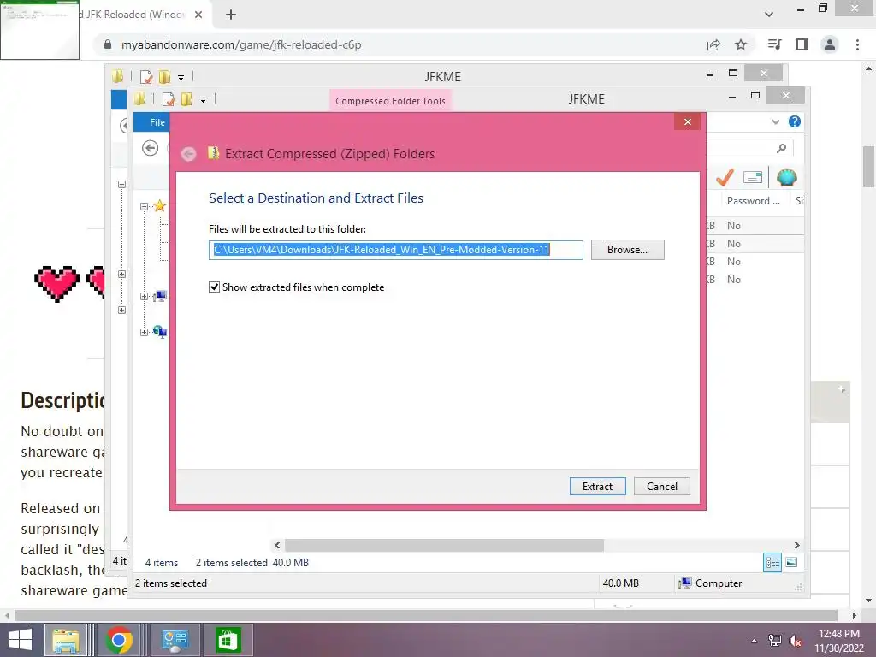
Task: Select the Computer icon in navigation tree
Action: [160, 296]
